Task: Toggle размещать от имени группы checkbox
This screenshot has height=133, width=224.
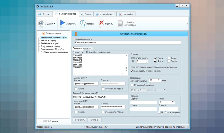Action: point(132,71)
